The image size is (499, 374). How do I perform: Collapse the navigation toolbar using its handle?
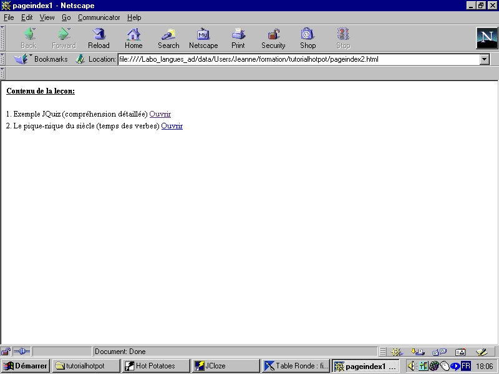2,38
